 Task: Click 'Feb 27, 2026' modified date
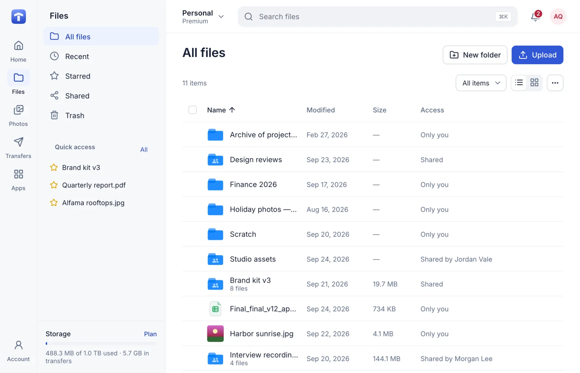click(327, 135)
